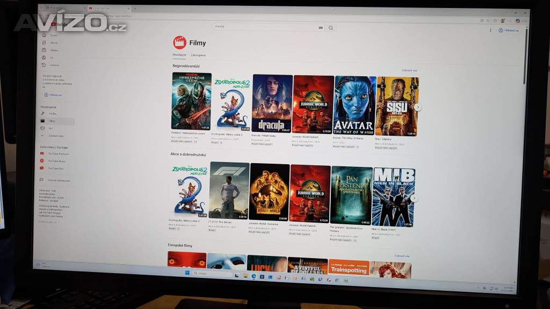Open the on-screen keyboard icon in search box
This screenshot has width=550, height=309.
pos(321,28)
